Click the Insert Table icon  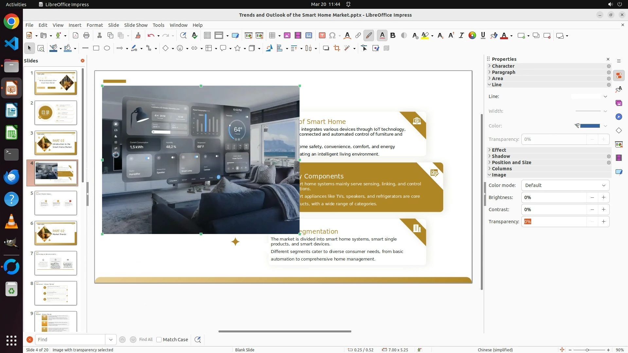(272, 36)
